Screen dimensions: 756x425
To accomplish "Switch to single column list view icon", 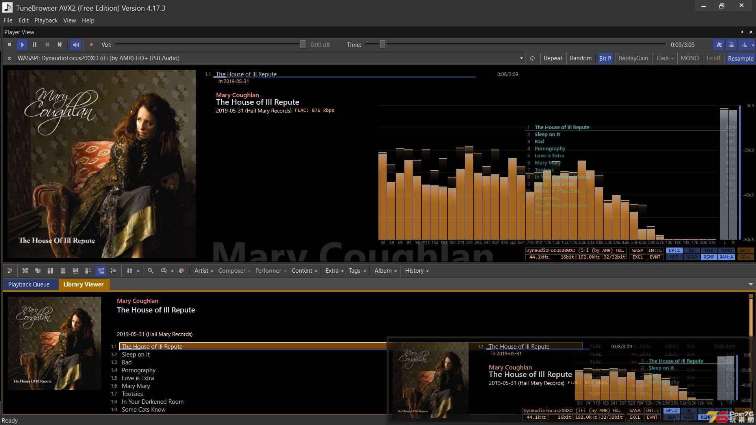I will pos(63,271).
